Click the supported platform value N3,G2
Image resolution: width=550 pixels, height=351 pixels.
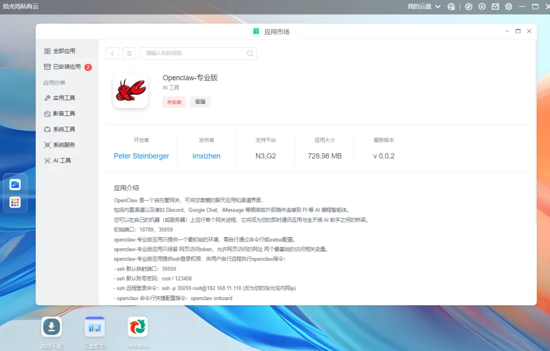tap(265, 156)
